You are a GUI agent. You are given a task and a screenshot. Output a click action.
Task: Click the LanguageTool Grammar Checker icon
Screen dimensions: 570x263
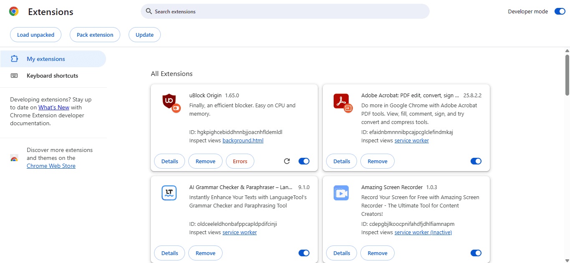(x=169, y=193)
